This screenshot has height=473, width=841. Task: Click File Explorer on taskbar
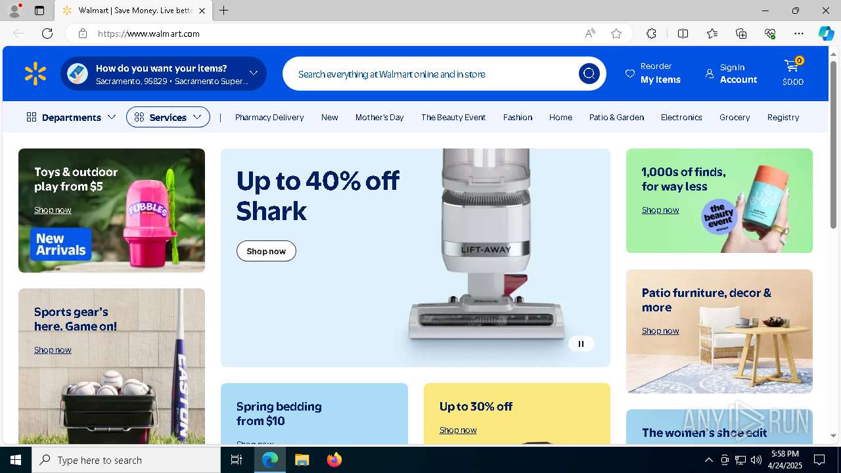(302, 460)
